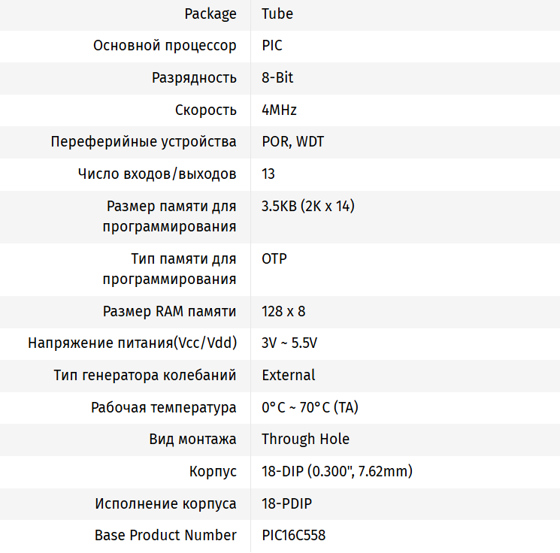Select the 'POR, WDT' peripherals value
The image size is (560, 553).
(292, 142)
